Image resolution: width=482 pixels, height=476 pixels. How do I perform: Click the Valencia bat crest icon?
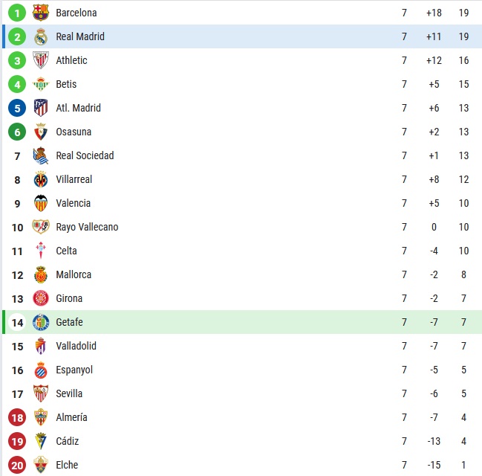click(41, 203)
